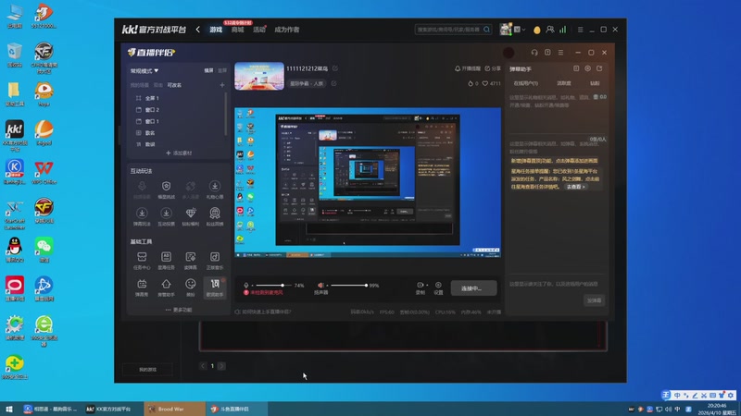
Task: Click the plus icon to add a scene
Action: (222, 85)
